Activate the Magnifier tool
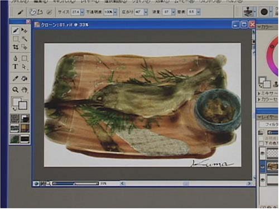 click(x=16, y=90)
